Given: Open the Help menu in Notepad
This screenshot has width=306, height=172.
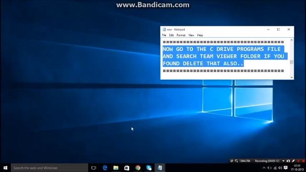Looking at the screenshot, I should [x=200, y=35].
